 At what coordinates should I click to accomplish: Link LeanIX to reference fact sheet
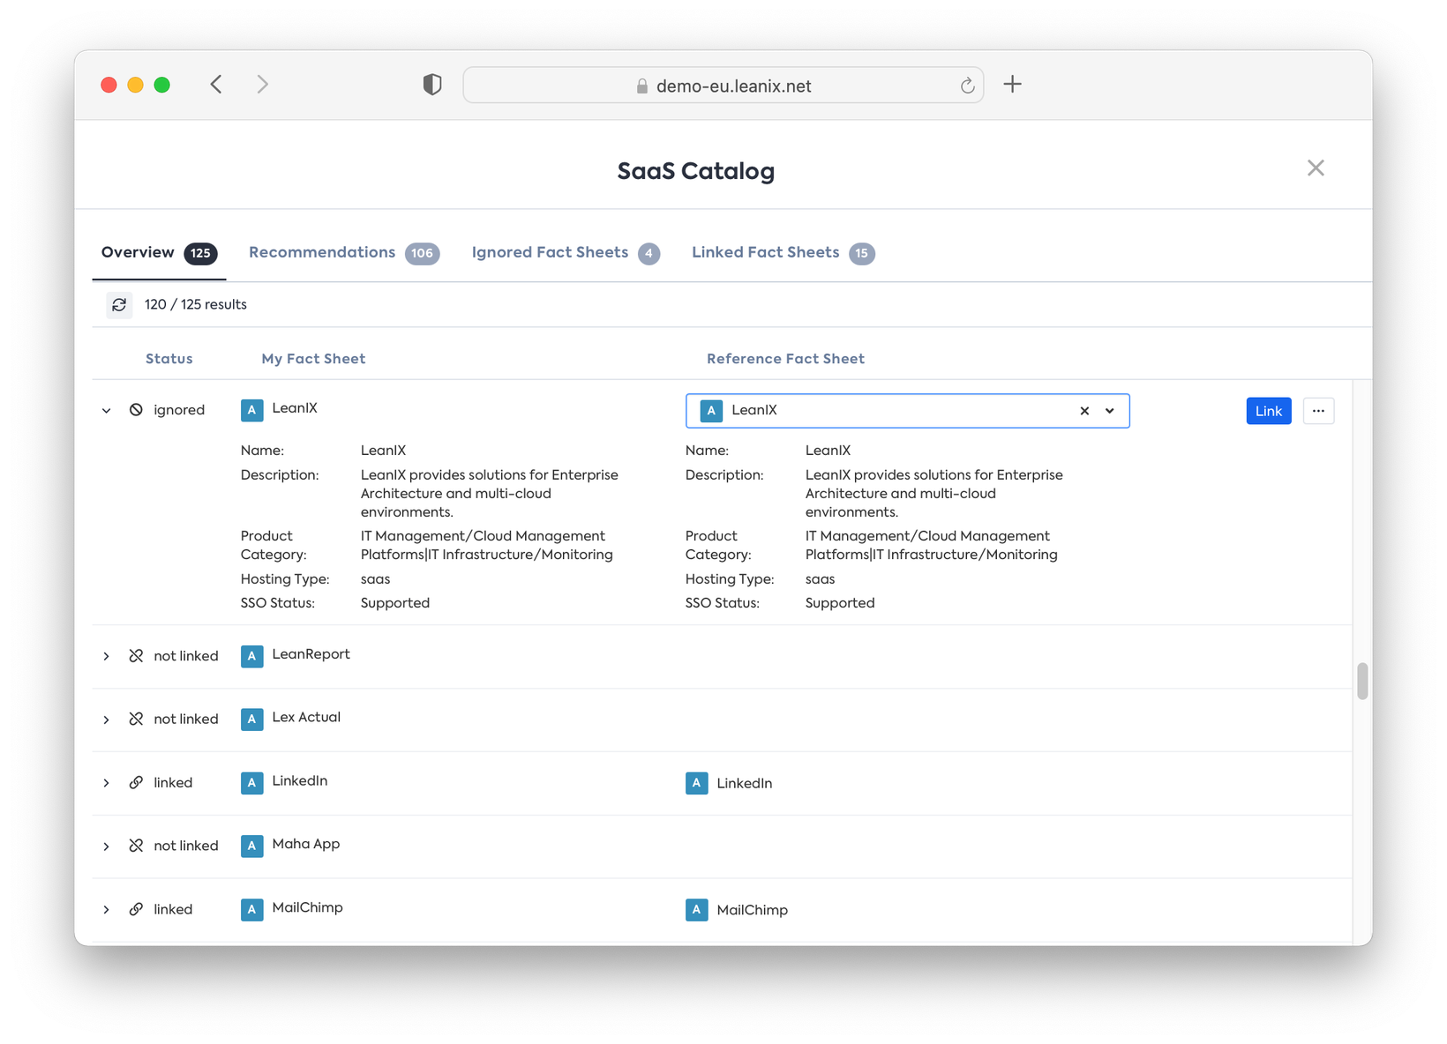click(1269, 411)
